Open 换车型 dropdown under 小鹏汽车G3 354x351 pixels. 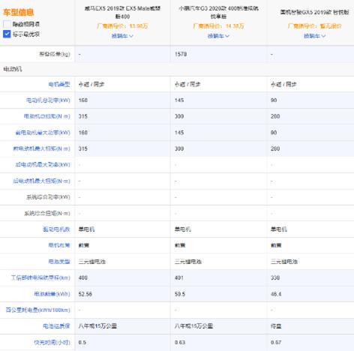(x=218, y=36)
